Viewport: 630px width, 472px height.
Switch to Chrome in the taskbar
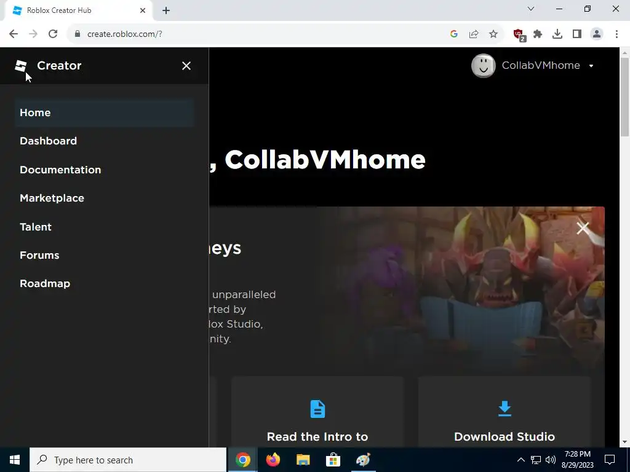242,460
